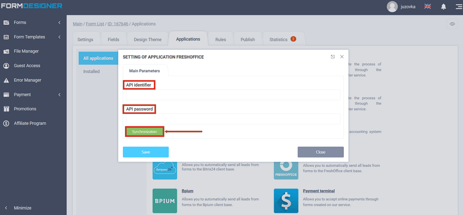Image resolution: width=463 pixels, height=215 pixels.
Task: Open the Rules tab
Action: click(x=220, y=40)
